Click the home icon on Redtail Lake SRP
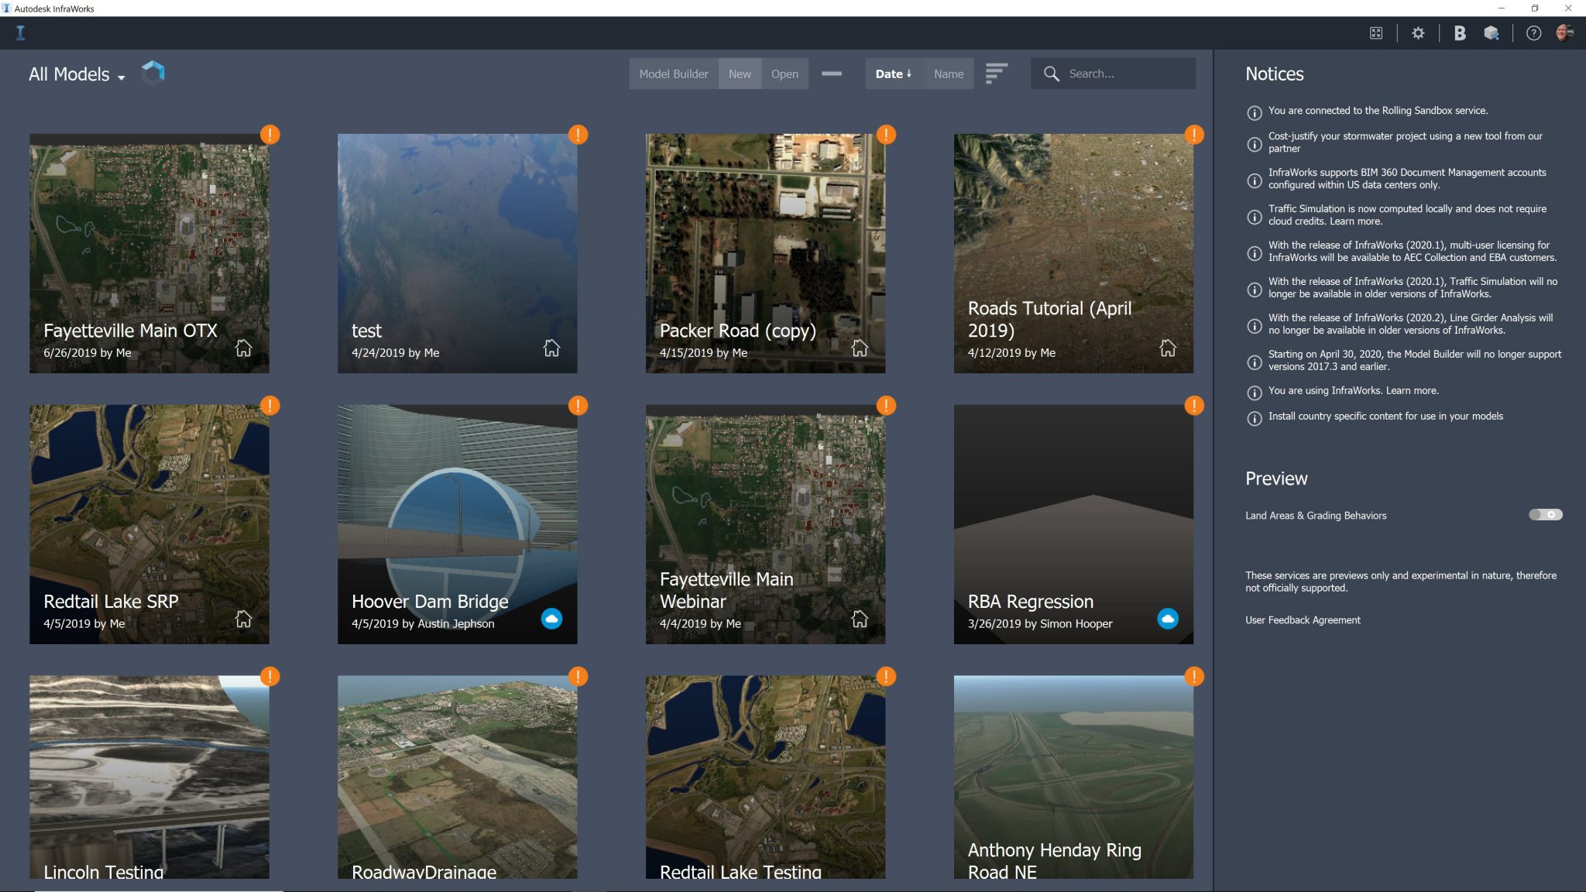The image size is (1586, 892). [x=243, y=619]
